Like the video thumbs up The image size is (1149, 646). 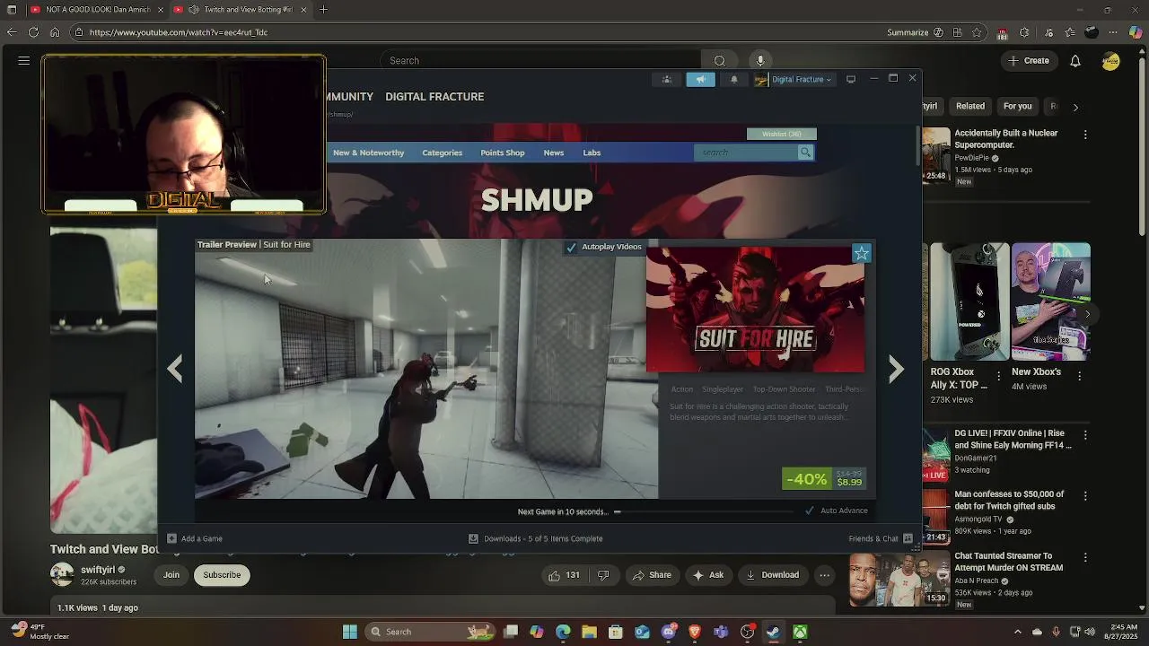click(564, 575)
